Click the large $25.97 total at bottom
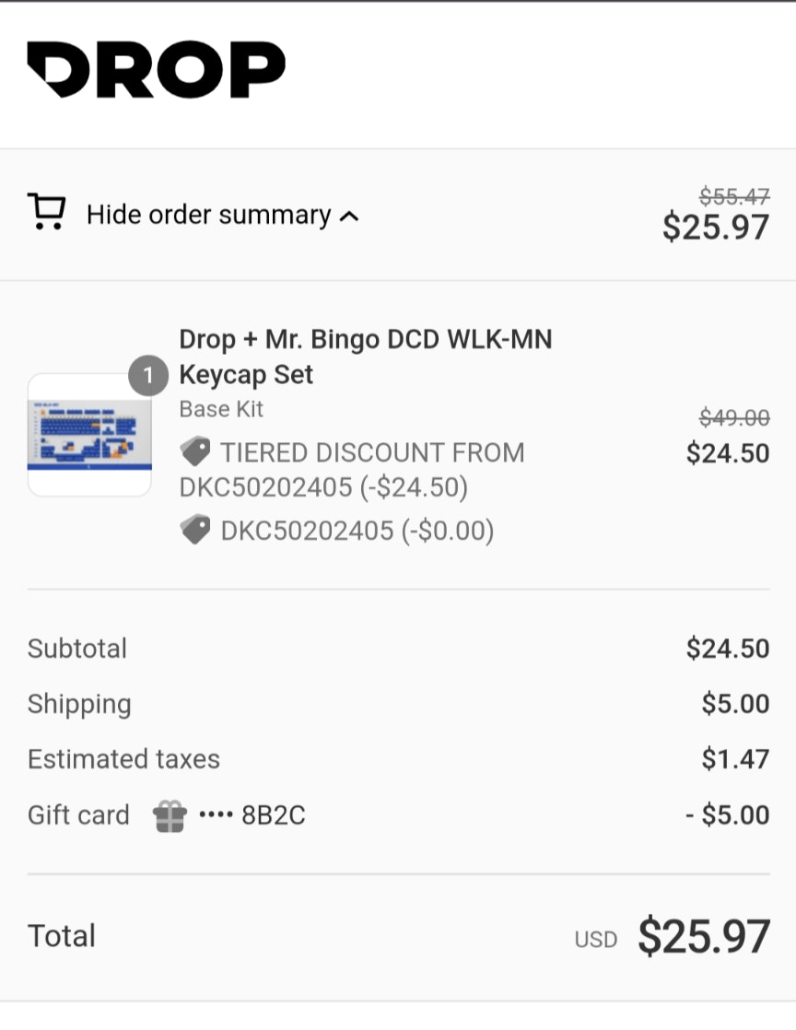This screenshot has height=1030, width=796. pyautogui.click(x=704, y=936)
